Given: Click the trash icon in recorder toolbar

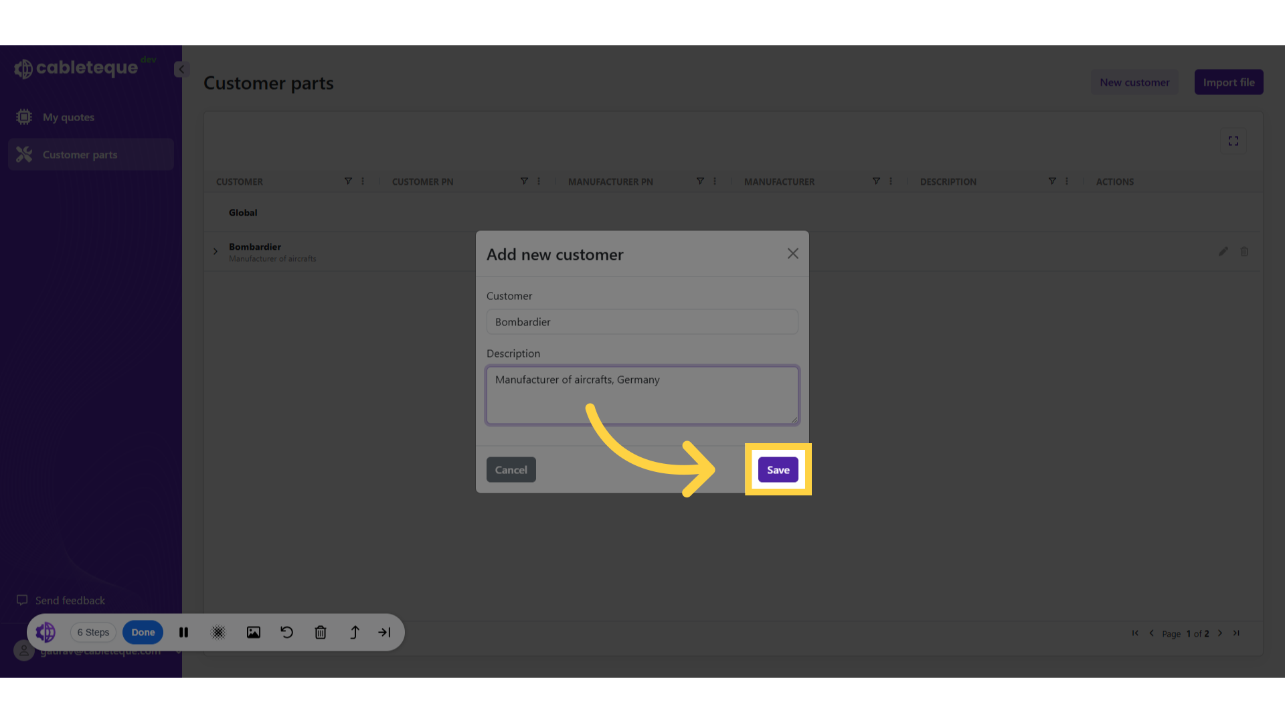Looking at the screenshot, I should [321, 632].
